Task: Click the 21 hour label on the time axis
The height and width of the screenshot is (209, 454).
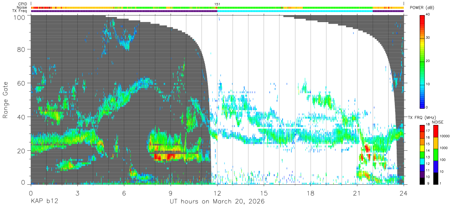Action: 357,194
